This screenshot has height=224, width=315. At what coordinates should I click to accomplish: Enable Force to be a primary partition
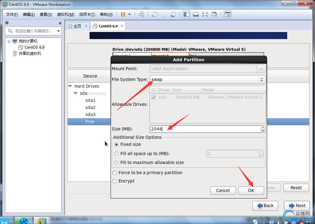click(x=115, y=173)
